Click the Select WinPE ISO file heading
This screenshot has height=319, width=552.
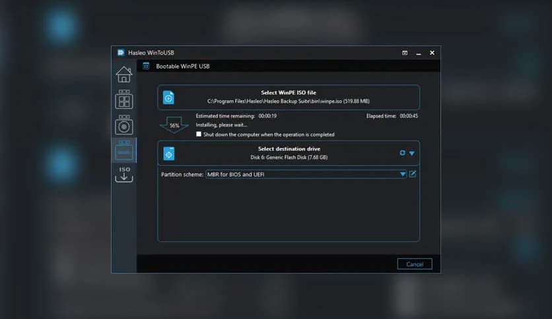point(289,93)
